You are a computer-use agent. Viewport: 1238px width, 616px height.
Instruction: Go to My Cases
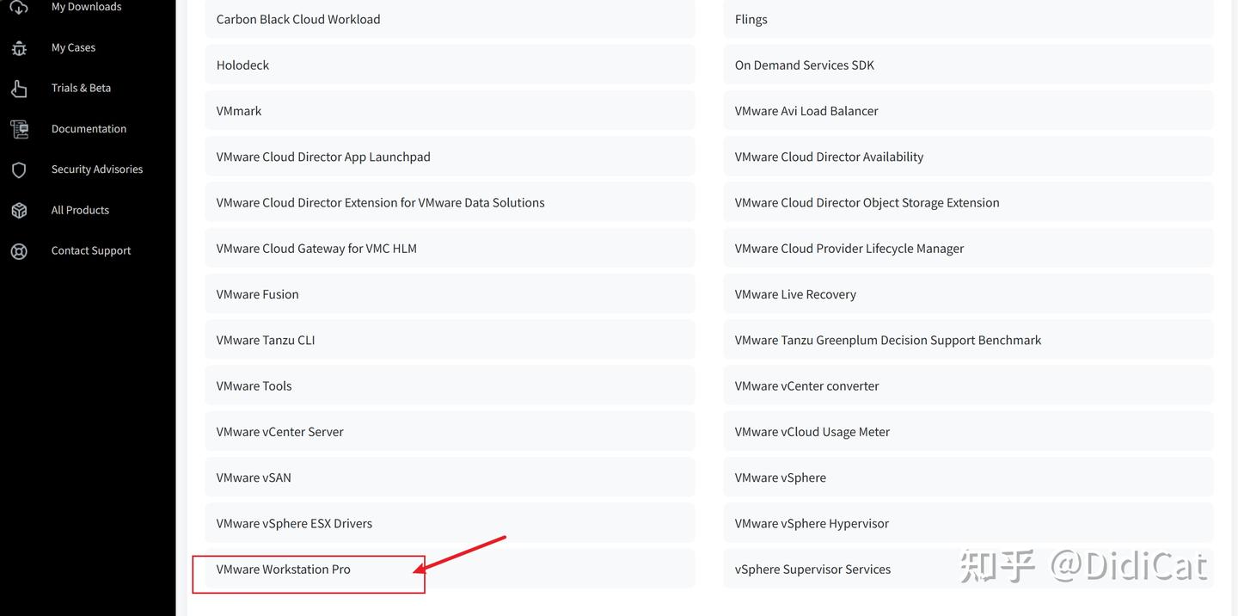(73, 47)
